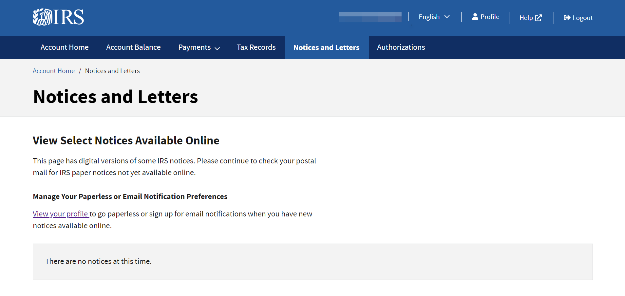Click the Profile person icon
625x296 pixels.
[475, 17]
